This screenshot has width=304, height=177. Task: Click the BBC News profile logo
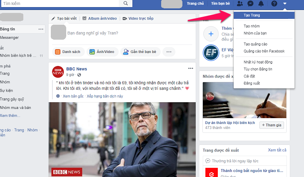tap(58, 72)
